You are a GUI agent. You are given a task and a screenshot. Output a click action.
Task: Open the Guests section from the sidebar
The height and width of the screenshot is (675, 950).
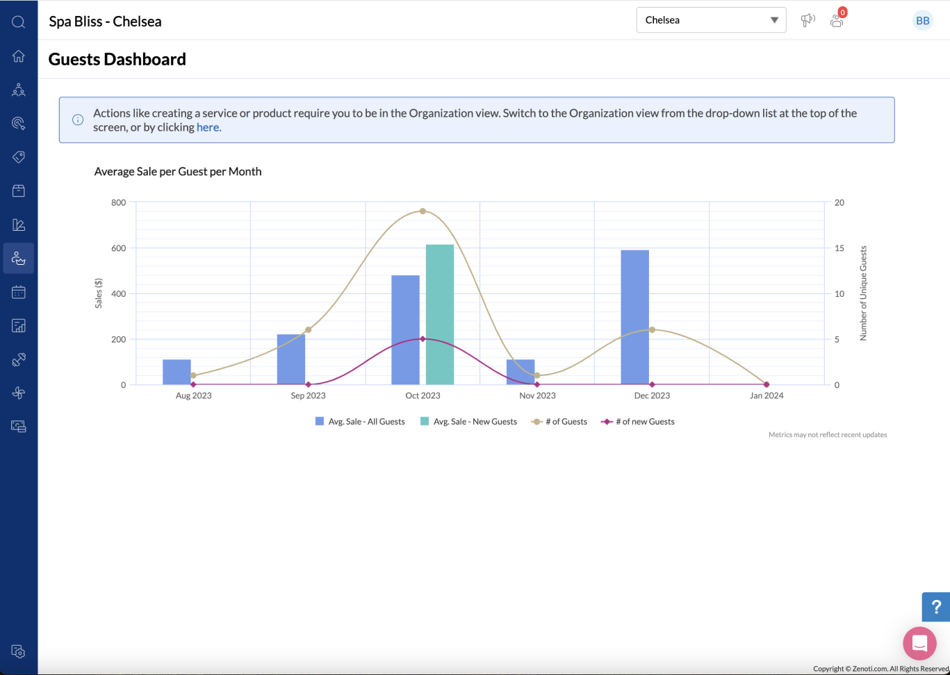18,258
